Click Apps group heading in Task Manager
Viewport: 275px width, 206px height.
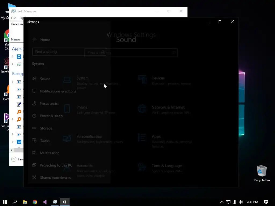tap(17, 49)
